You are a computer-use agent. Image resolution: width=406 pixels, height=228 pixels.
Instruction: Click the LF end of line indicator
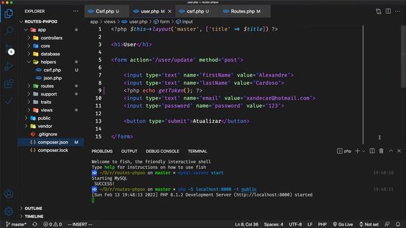pos(310,224)
